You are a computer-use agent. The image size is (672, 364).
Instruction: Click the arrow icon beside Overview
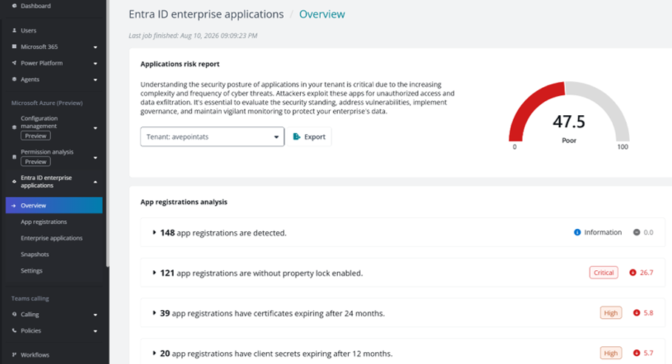(14, 205)
